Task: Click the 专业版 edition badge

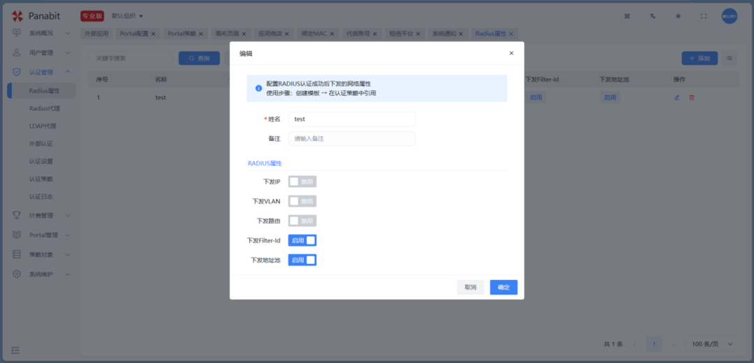Action: pyautogui.click(x=92, y=16)
